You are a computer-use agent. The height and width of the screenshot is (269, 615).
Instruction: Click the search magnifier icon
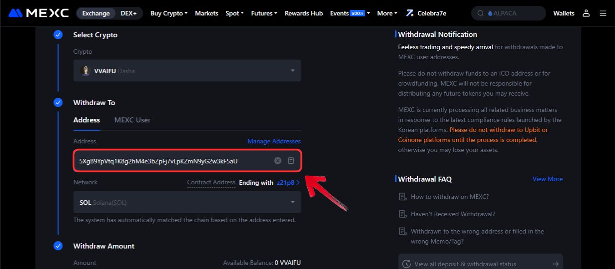click(x=480, y=13)
